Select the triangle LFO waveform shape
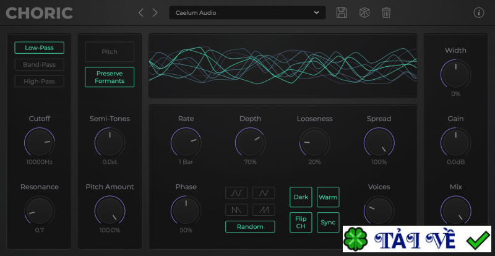Viewport: 495px width, 256px height. pyautogui.click(x=264, y=193)
